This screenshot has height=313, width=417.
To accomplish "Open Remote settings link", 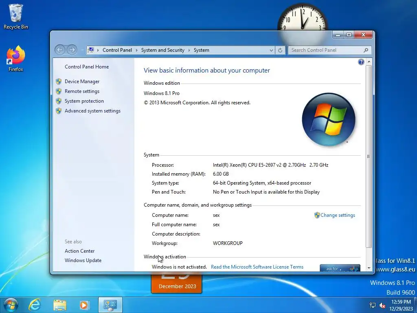I will pos(82,91).
